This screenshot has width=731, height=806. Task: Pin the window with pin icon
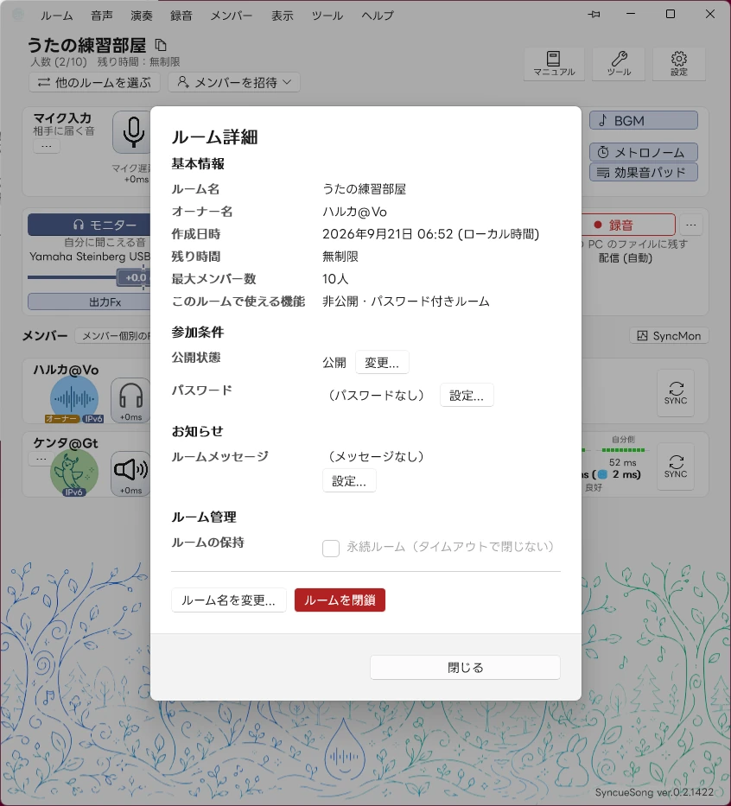[594, 15]
